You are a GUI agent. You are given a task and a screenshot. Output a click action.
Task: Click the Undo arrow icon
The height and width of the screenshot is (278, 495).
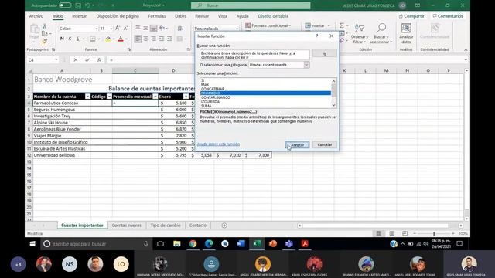click(87, 5)
